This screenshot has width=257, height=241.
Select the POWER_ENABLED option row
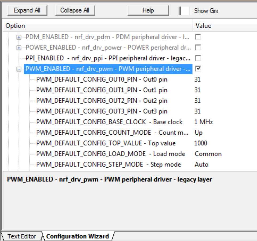click(108, 48)
